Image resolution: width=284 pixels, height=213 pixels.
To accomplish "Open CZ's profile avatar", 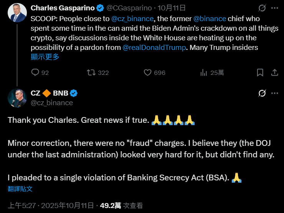I will tap(17, 98).
